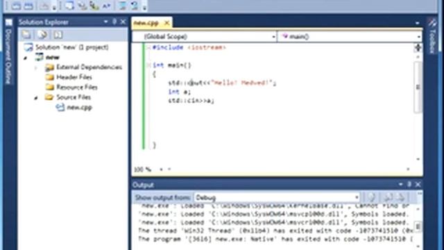Click the 'int main()' code line
The width and height of the screenshot is (444, 250).
point(172,65)
